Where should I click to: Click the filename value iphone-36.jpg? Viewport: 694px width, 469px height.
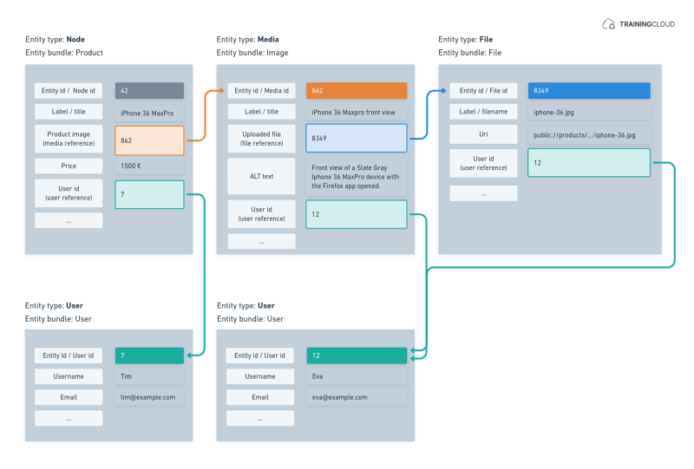589,112
